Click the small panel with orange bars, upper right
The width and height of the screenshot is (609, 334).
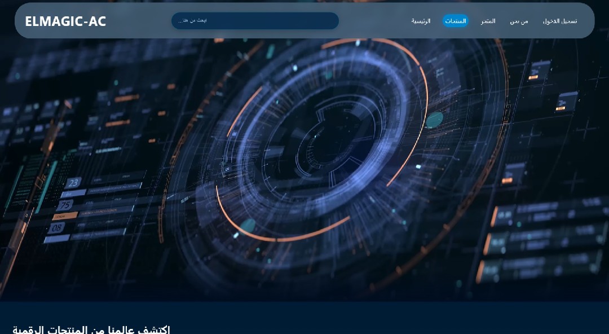(x=566, y=102)
